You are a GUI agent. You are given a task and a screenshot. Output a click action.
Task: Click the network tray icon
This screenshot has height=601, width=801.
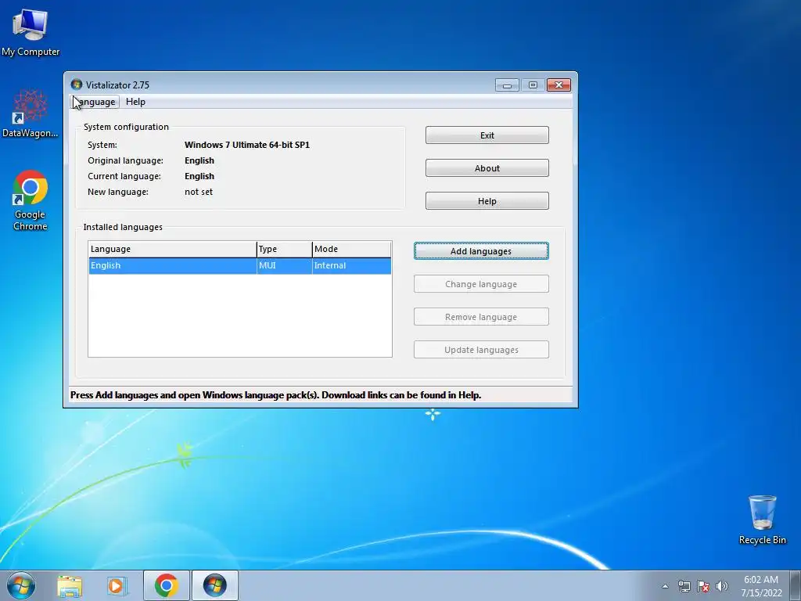[684, 586]
